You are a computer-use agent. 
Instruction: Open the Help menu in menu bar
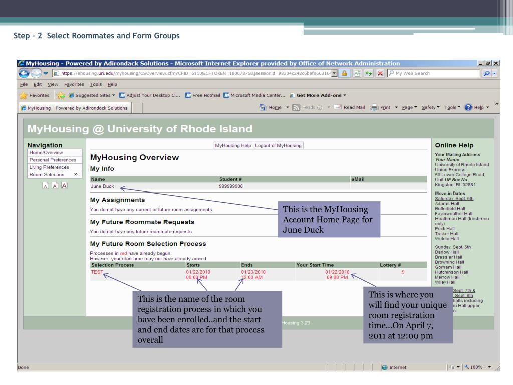[x=112, y=84]
